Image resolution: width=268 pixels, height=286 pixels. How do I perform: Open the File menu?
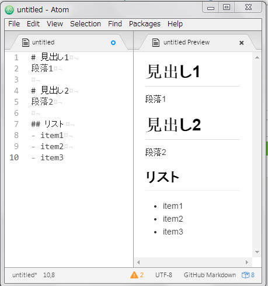pos(14,24)
